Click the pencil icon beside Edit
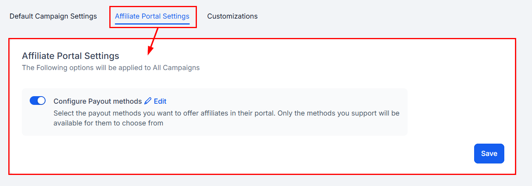Viewport: 532px width, 186px height. click(148, 101)
